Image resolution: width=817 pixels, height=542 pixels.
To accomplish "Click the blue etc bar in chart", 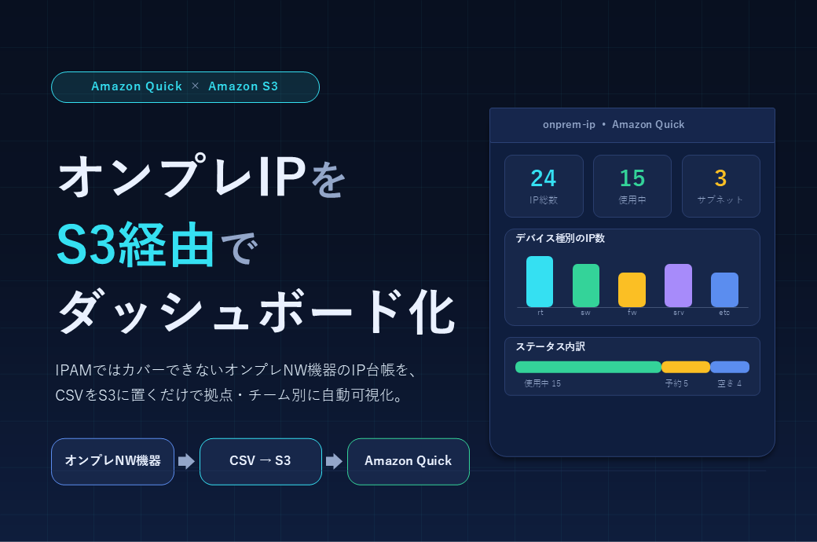I will [x=724, y=290].
